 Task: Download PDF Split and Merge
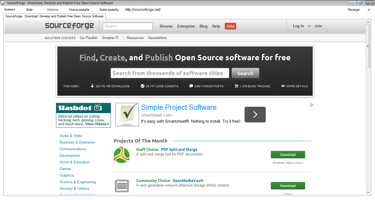click(288, 155)
